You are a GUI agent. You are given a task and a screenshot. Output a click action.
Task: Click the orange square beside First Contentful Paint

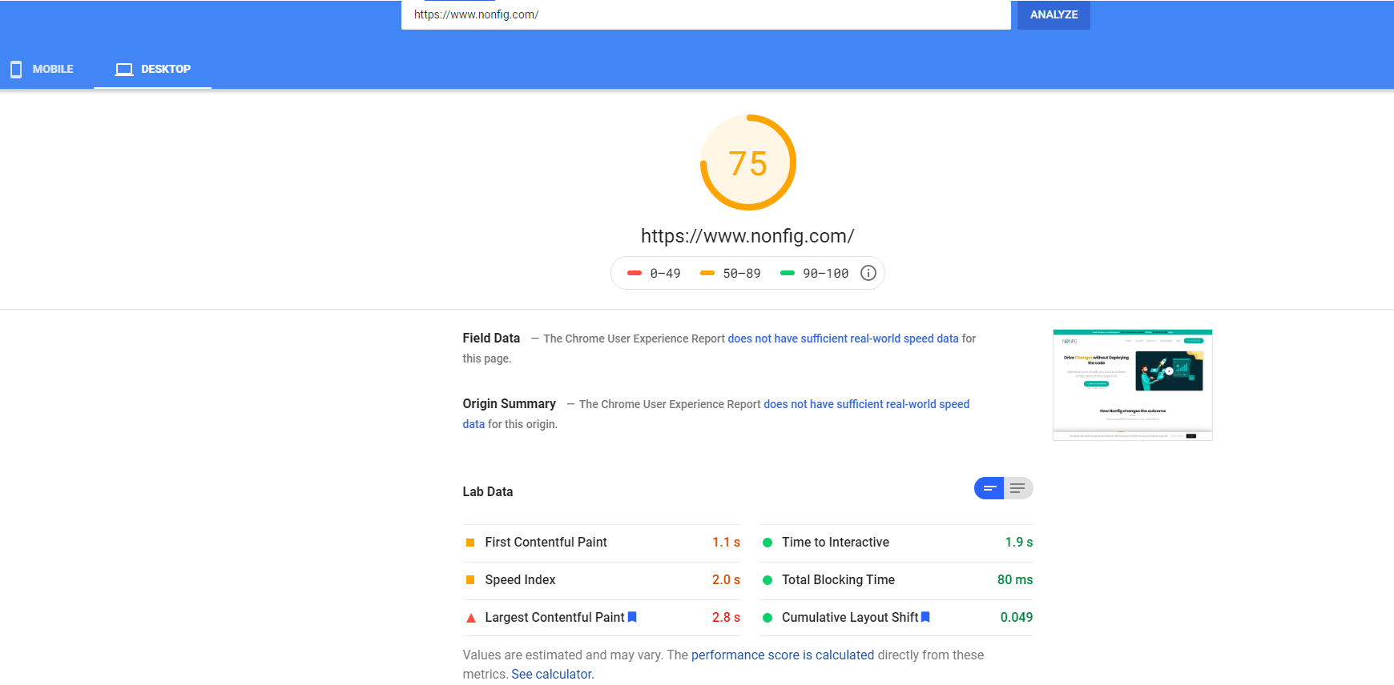470,543
